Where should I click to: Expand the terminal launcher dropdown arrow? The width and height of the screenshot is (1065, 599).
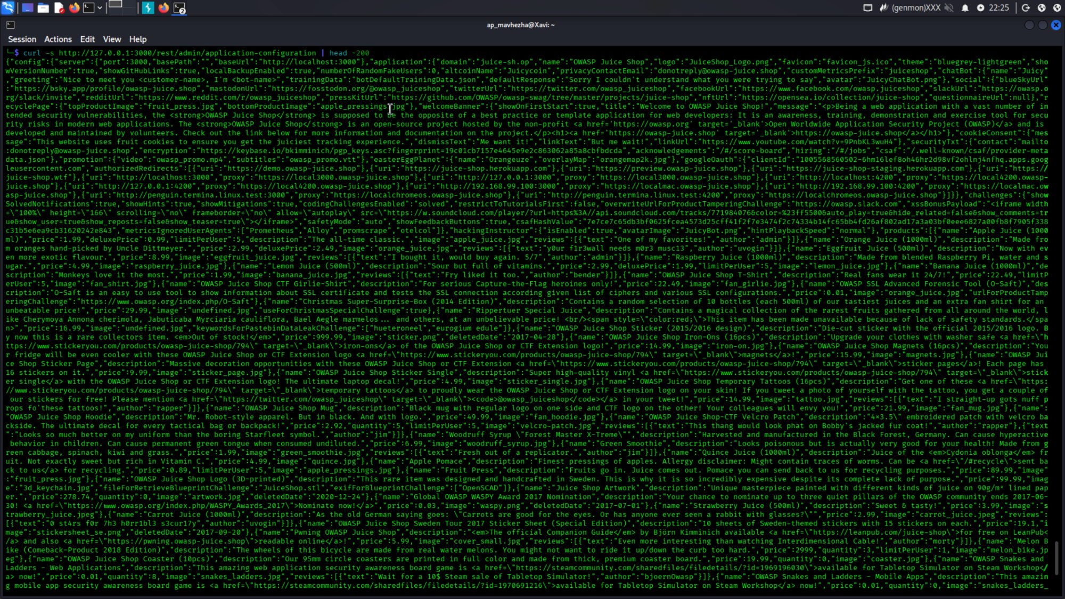pyautogui.click(x=100, y=8)
